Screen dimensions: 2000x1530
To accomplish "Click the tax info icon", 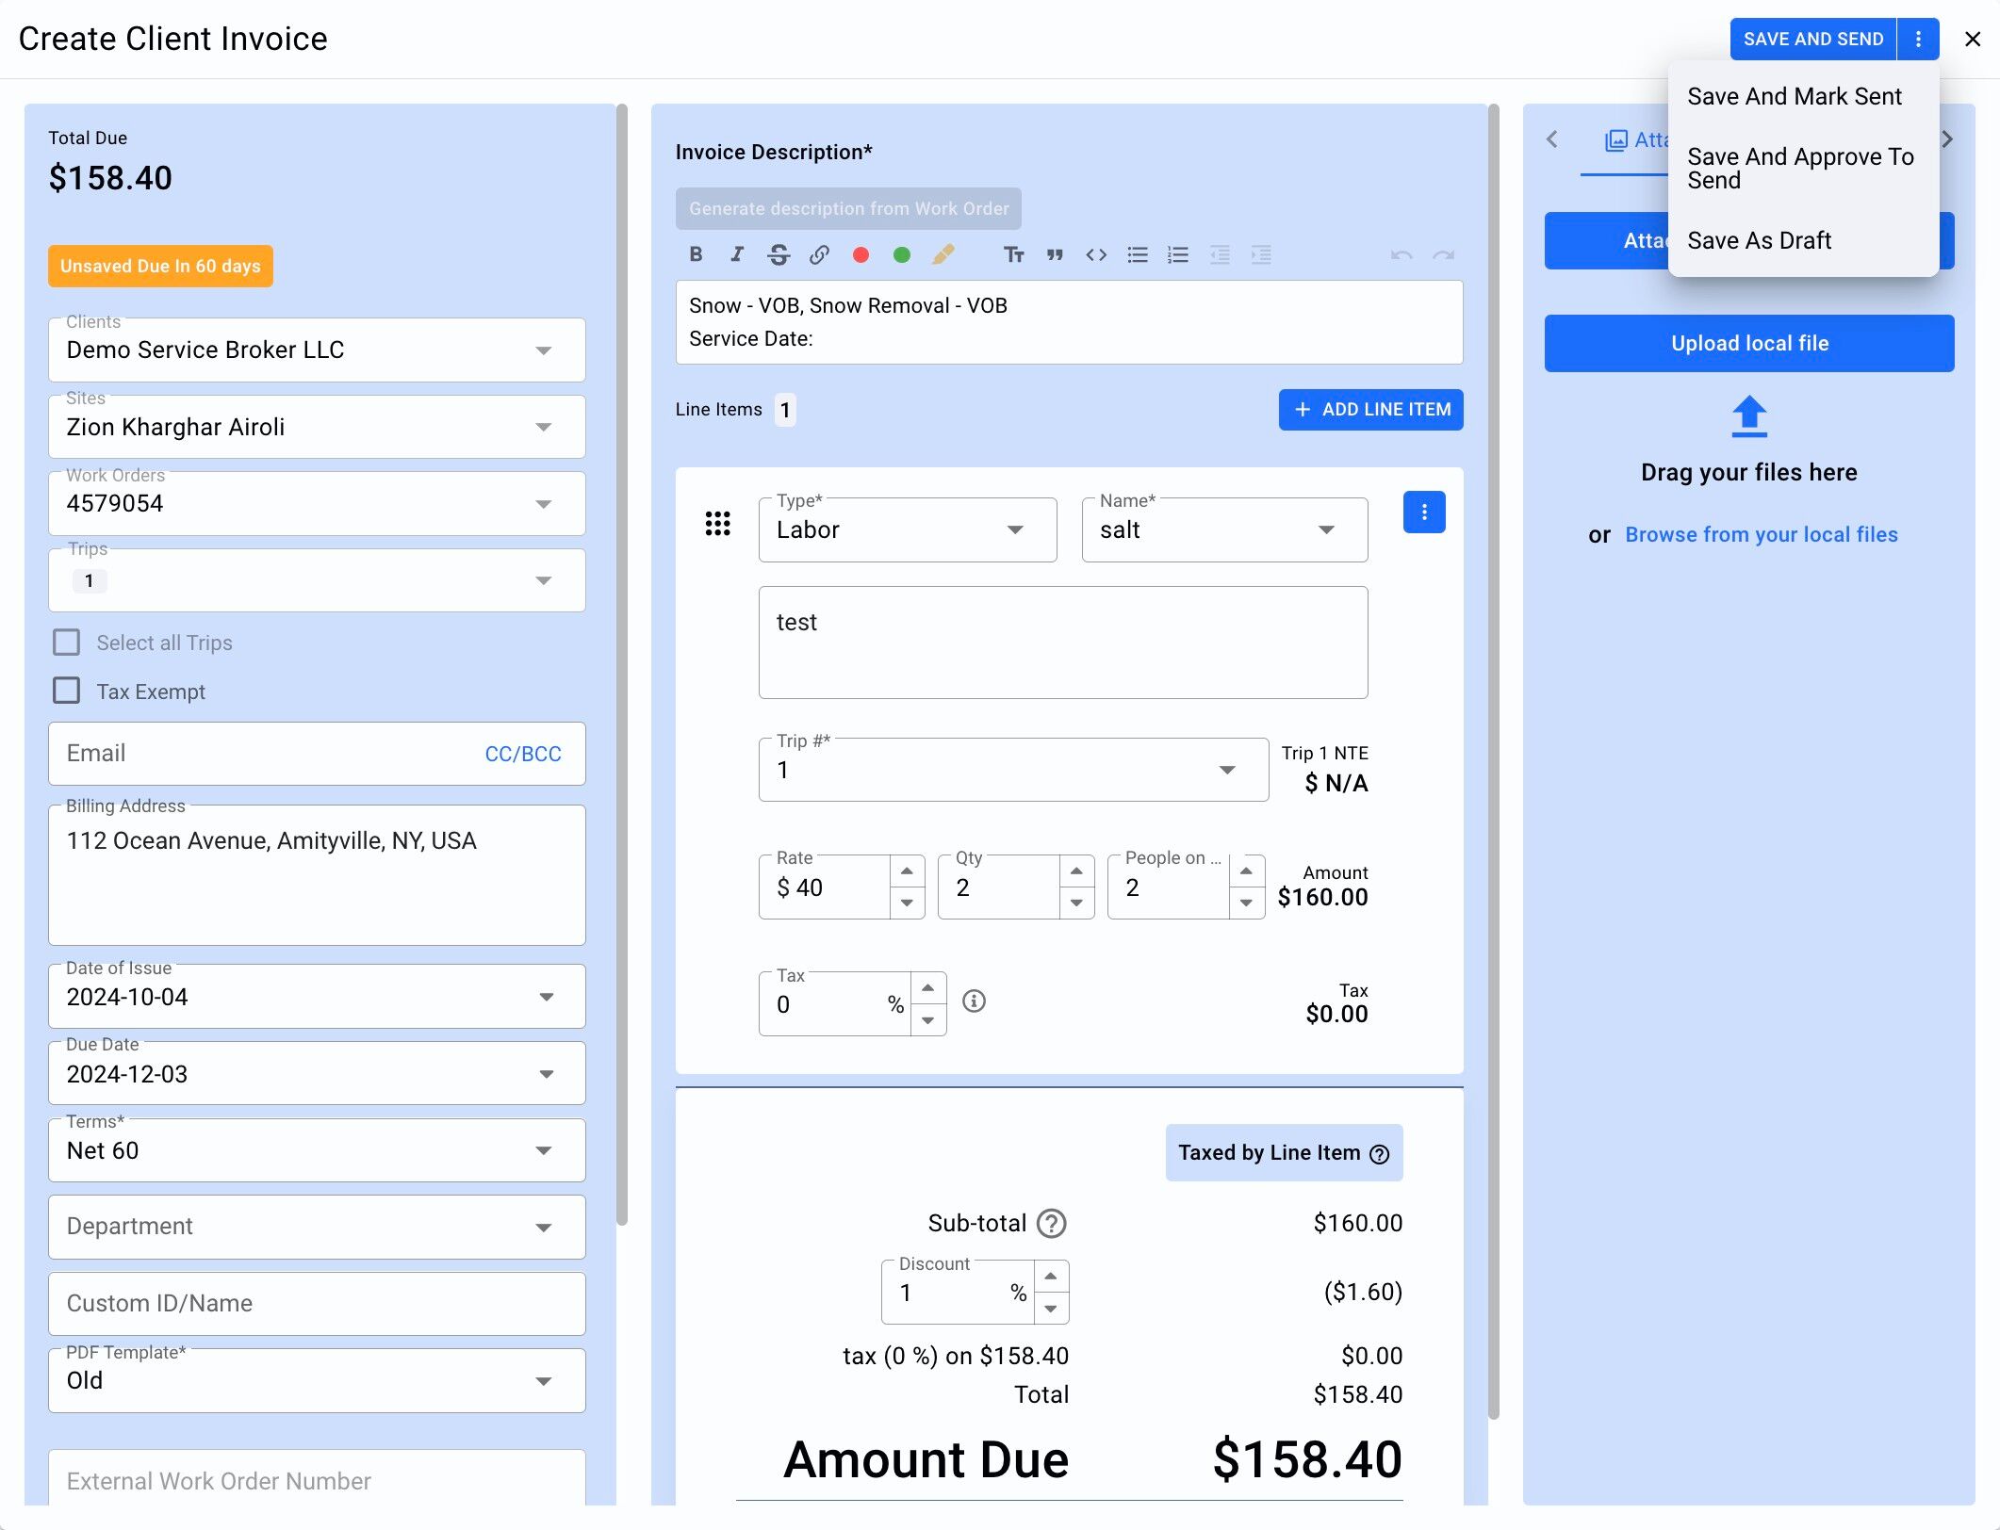I will click(x=974, y=1001).
